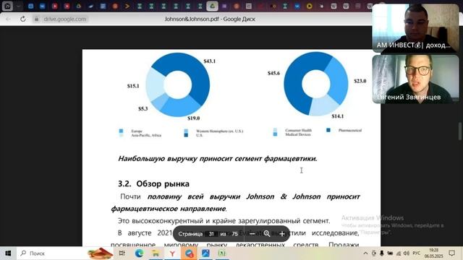Go back using the browser back arrow
The height and width of the screenshot is (260, 463).
(8, 19)
